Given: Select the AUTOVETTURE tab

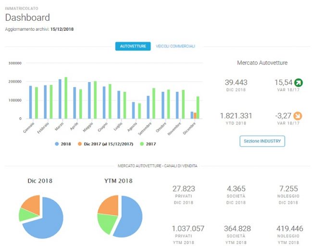Looking at the screenshot, I should [x=133, y=46].
